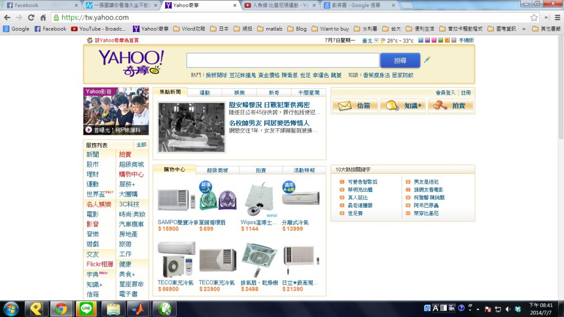564x317 pixels.
Task: Open the 全部 services link
Action: (142, 145)
